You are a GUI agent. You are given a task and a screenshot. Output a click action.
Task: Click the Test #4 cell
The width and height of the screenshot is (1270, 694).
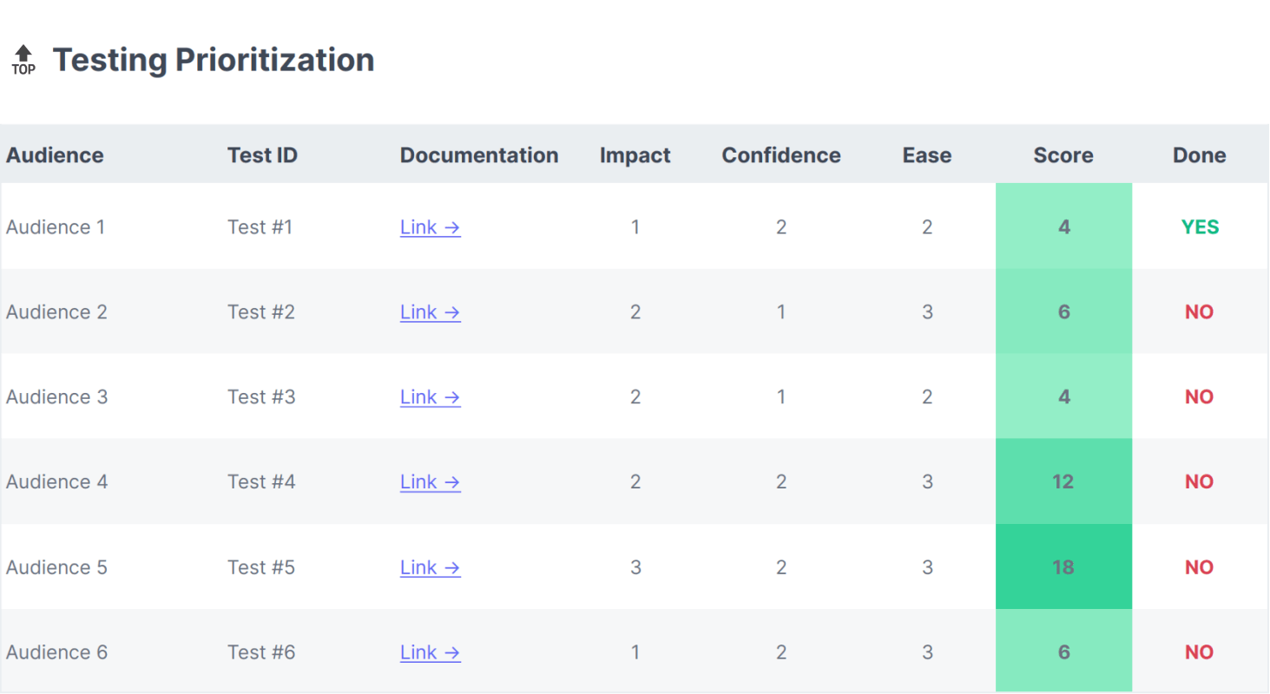pos(261,482)
